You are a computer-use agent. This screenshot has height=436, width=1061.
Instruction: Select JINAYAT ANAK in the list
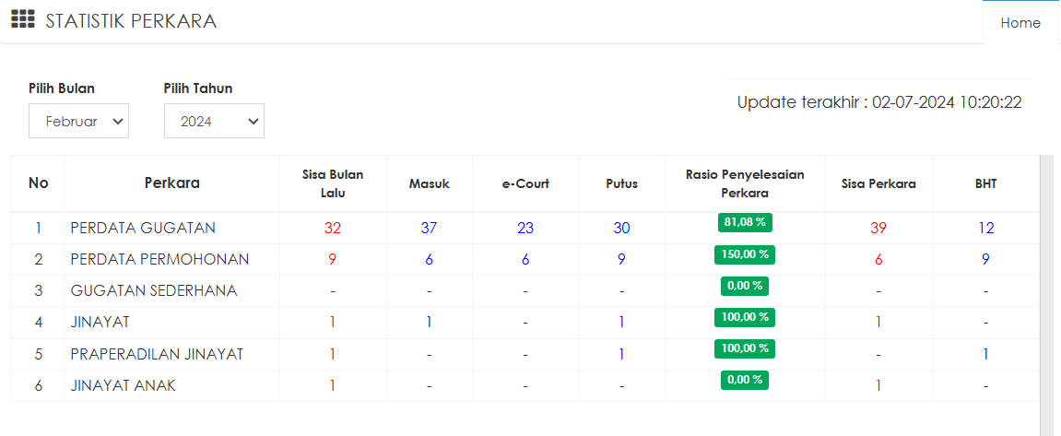tap(123, 385)
